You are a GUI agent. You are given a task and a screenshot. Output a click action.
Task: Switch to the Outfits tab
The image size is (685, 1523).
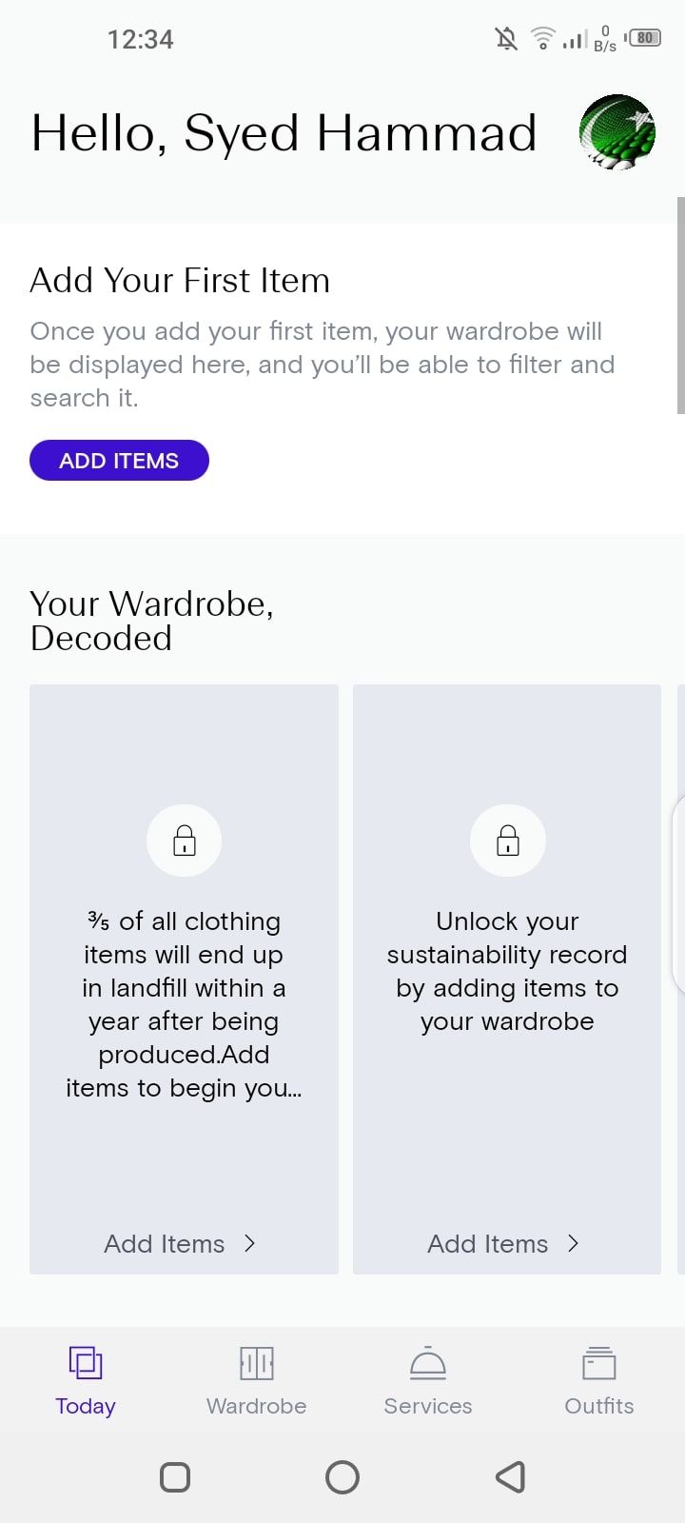tap(598, 1380)
